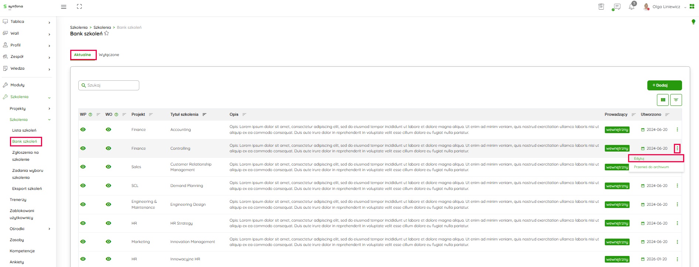Screen dimensions: 699x267
Task: Open column visibility settings button
Action: point(662,100)
